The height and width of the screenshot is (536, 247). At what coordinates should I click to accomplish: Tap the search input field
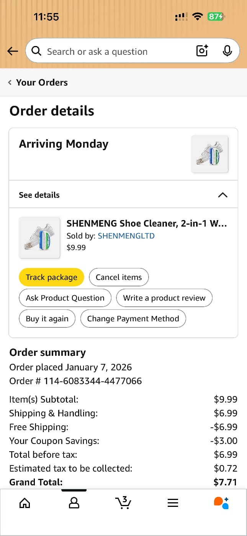(111, 51)
